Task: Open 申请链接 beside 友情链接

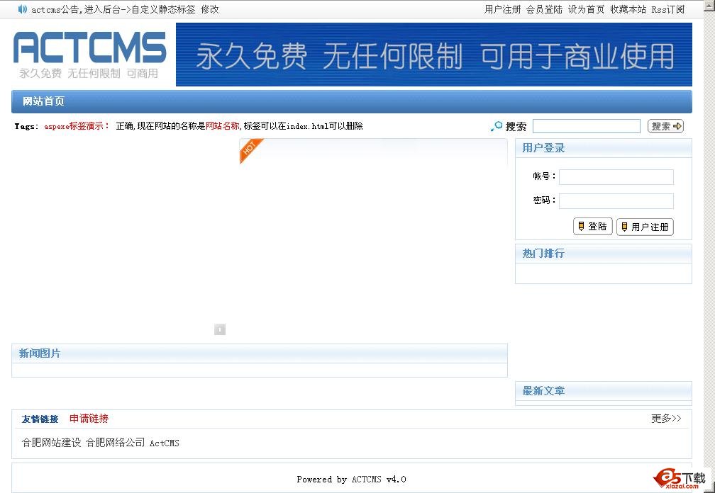Action: click(88, 419)
